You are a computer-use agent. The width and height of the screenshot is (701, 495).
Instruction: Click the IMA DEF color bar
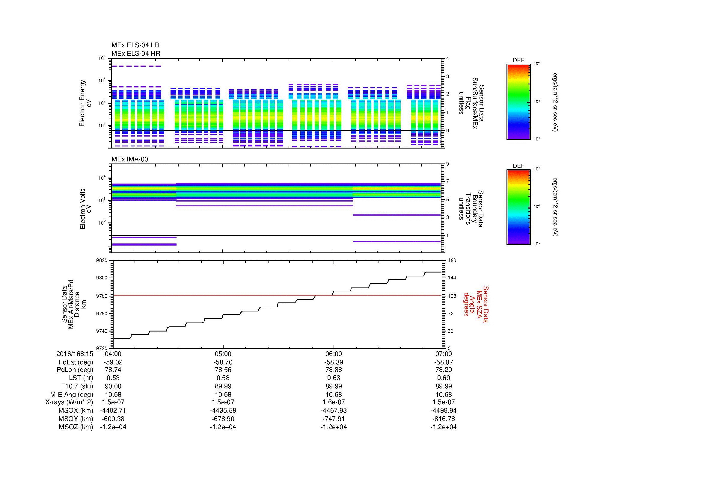click(x=518, y=208)
